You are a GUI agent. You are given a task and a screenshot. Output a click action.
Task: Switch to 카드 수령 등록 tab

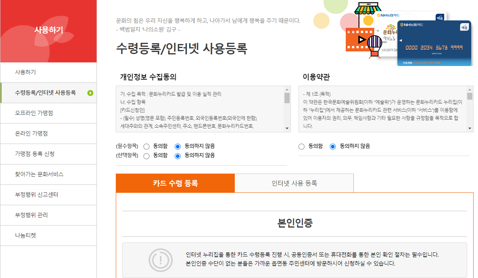(175, 183)
